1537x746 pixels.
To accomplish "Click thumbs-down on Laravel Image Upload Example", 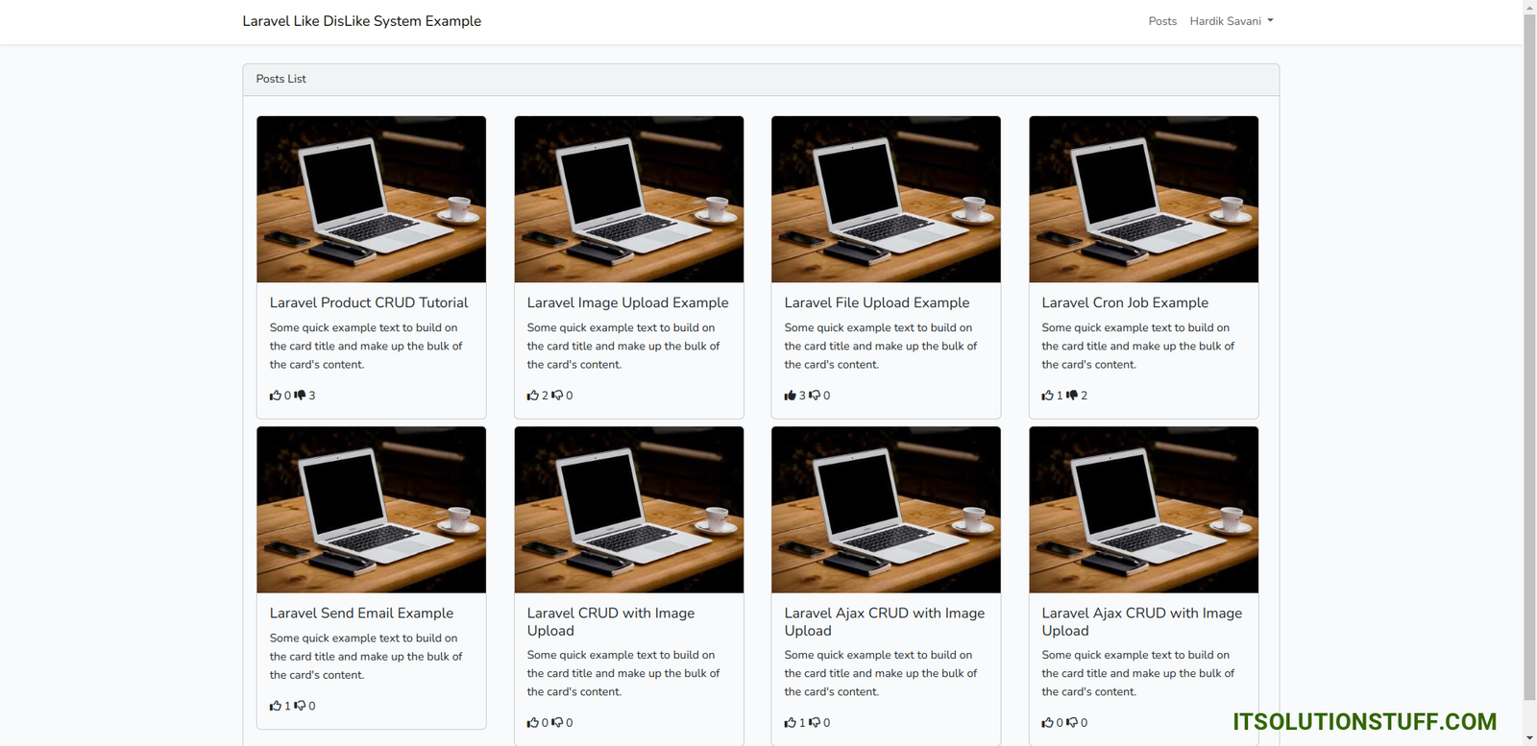I will 557,396.
